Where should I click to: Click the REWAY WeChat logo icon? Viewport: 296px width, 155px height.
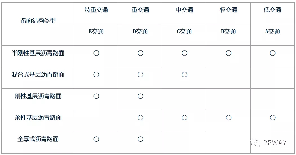(256, 143)
